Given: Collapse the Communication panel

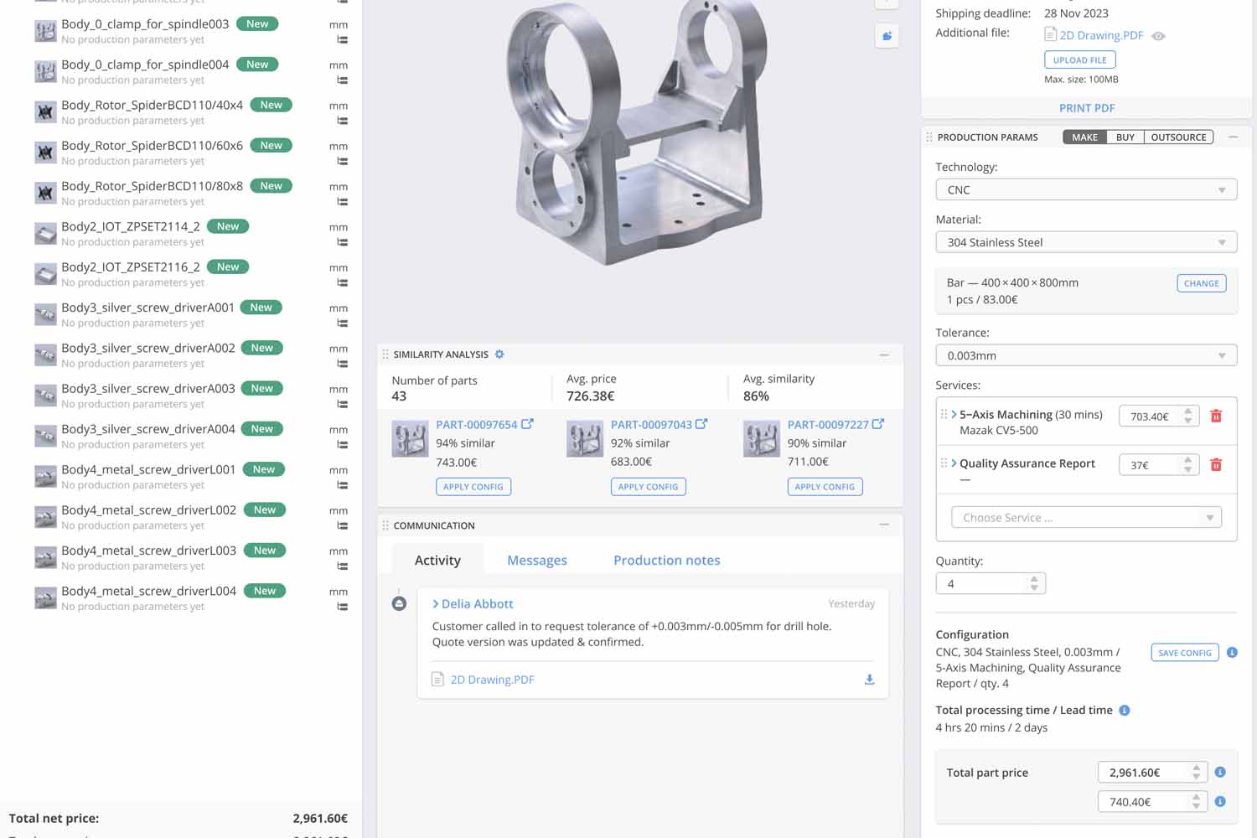Looking at the screenshot, I should (x=883, y=525).
